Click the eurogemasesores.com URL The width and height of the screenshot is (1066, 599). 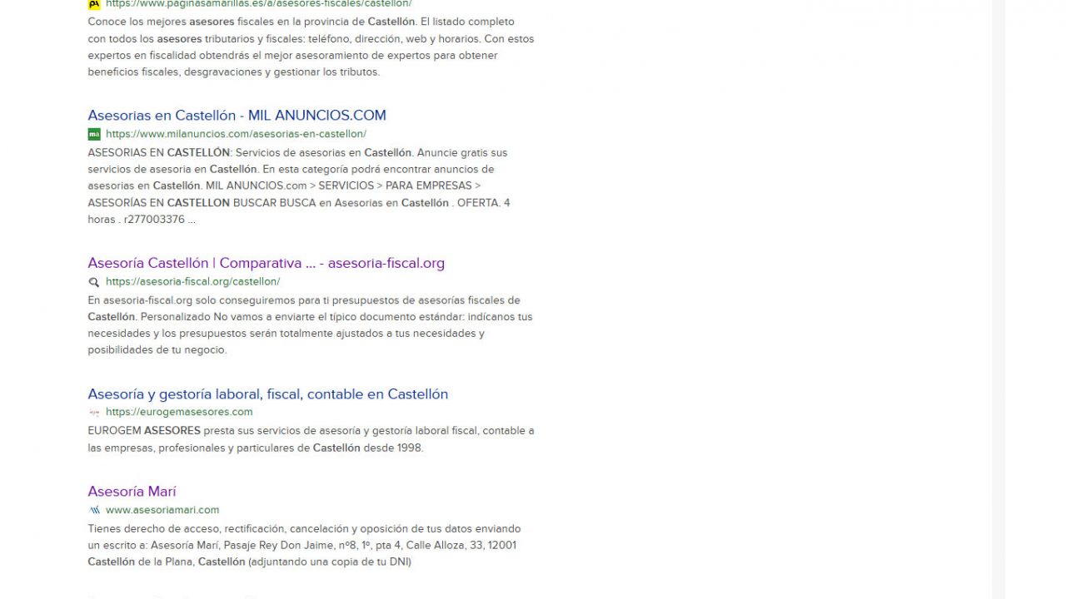(179, 412)
